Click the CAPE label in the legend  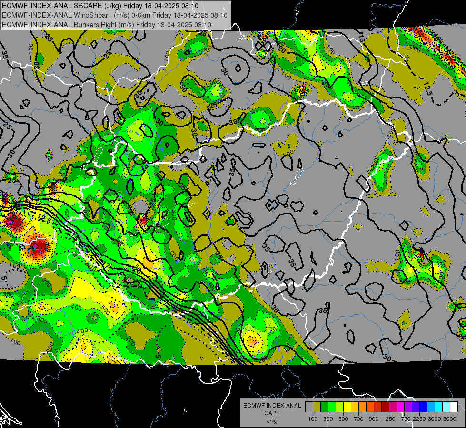[272, 413]
